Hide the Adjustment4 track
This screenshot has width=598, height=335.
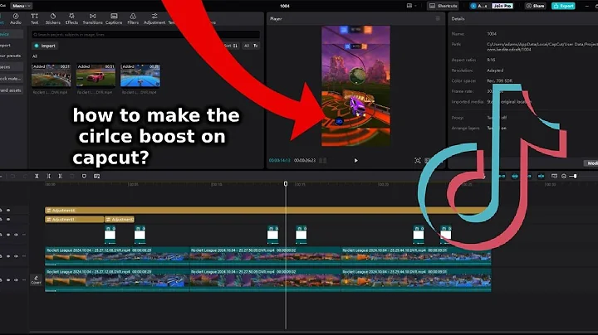pyautogui.click(x=8, y=210)
